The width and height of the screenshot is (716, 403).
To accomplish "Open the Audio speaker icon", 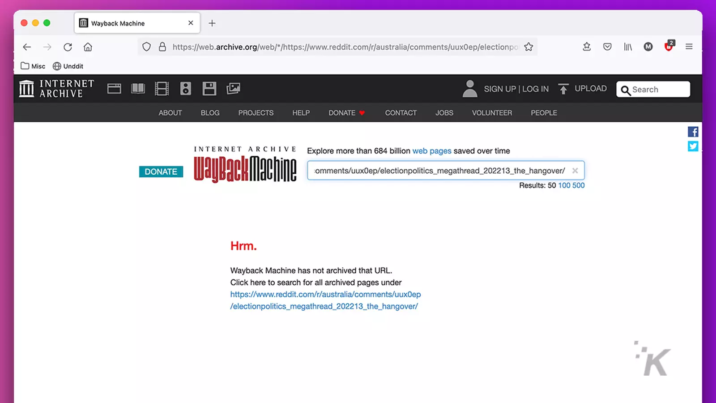I will click(x=186, y=89).
